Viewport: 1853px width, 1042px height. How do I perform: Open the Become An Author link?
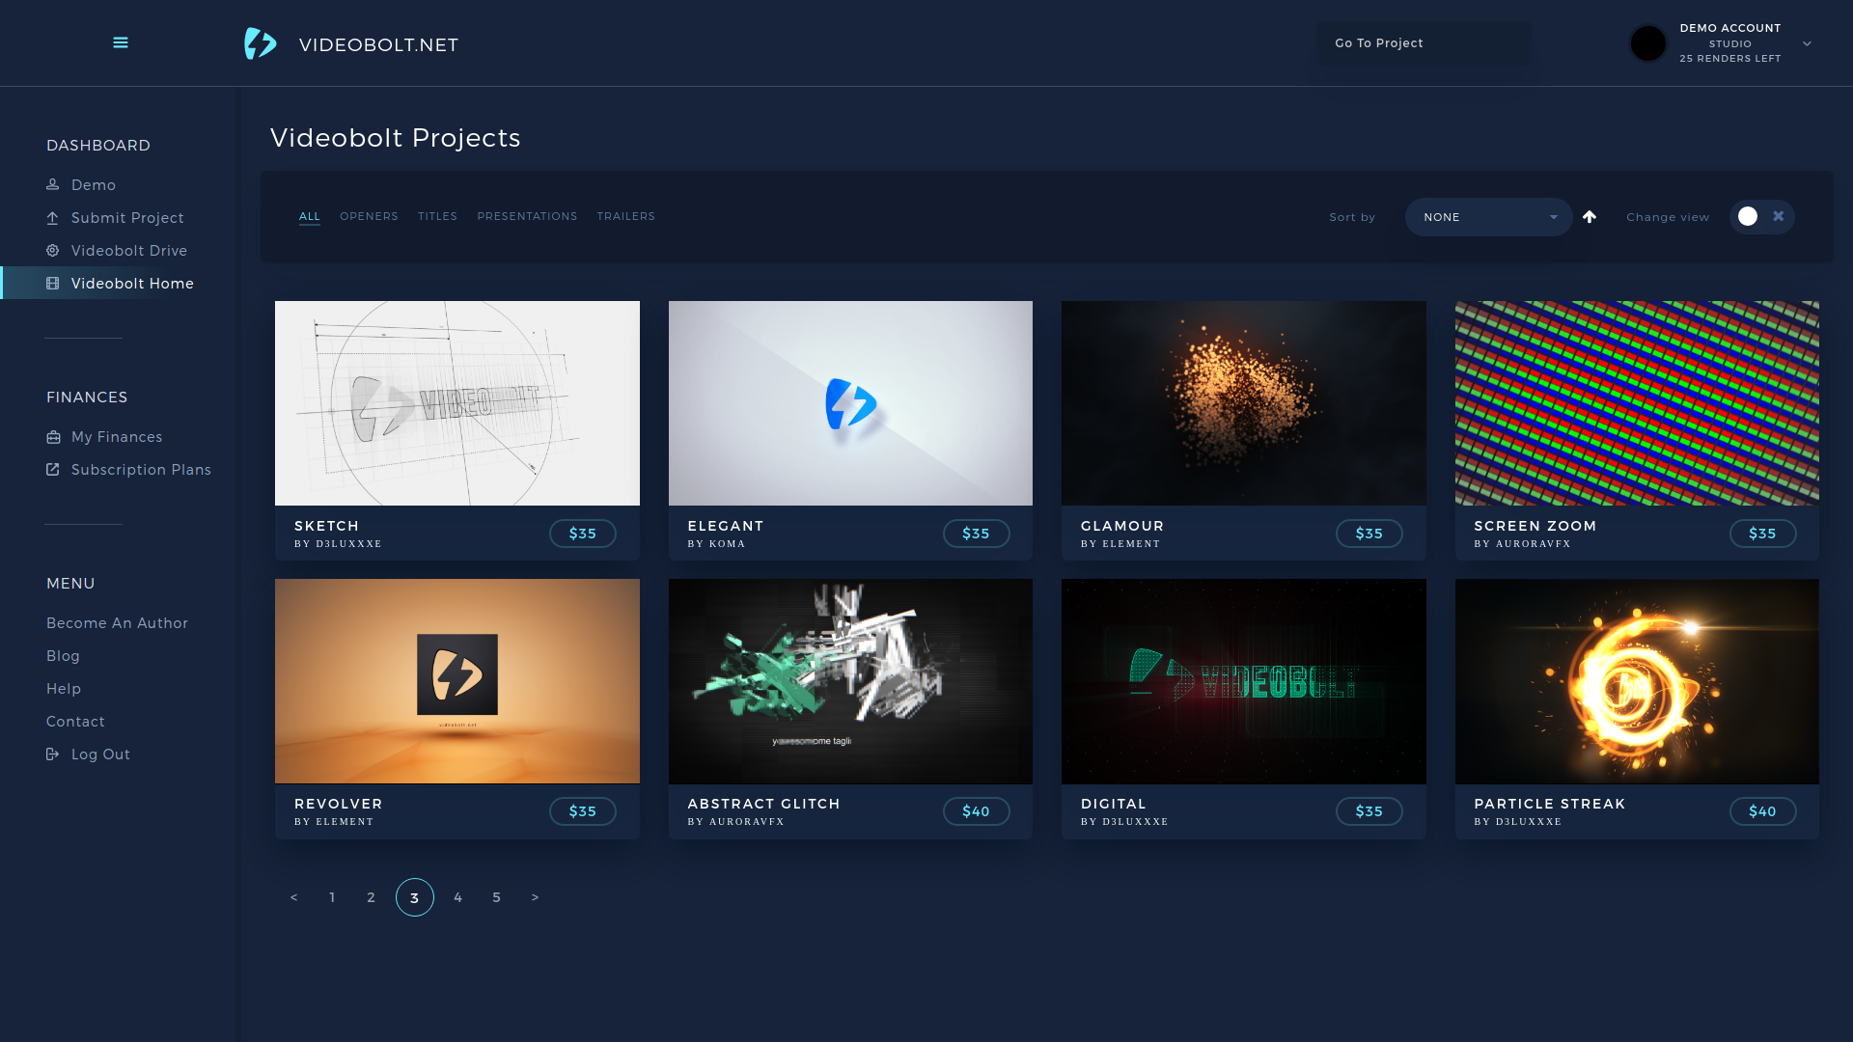pyautogui.click(x=117, y=623)
